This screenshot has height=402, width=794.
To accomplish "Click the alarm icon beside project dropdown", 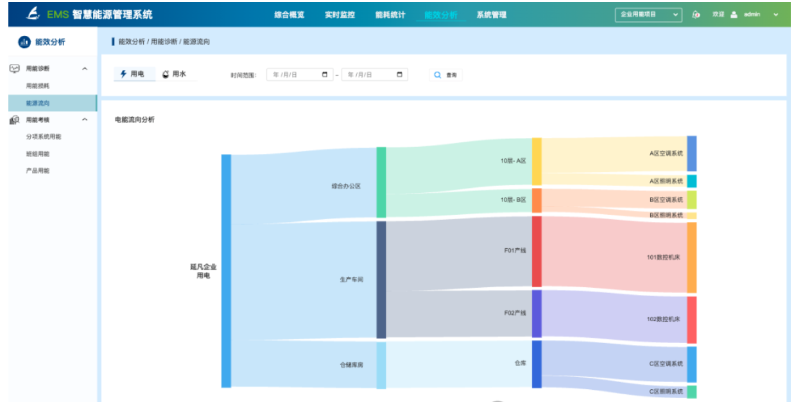I will tap(696, 15).
